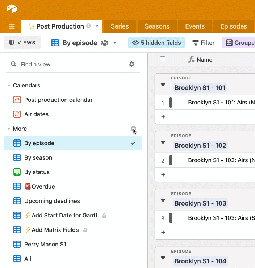
Task: Open the Upcoming deadlines view
Action: [52, 201]
